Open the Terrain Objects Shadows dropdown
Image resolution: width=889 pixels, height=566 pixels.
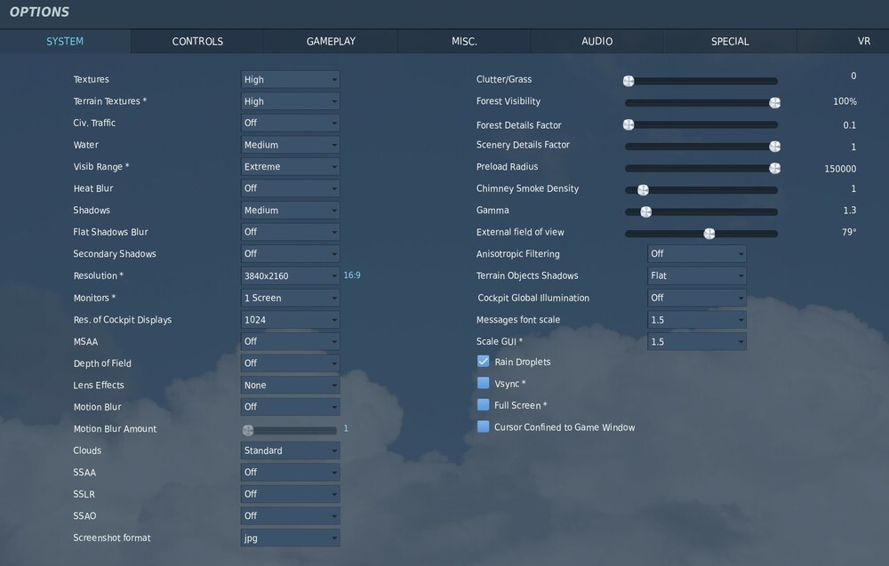pyautogui.click(x=697, y=276)
